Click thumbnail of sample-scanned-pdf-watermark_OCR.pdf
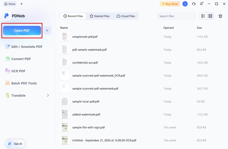The width and height of the screenshot is (228, 149). 65,75
